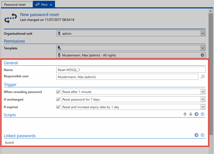This screenshot has width=214, height=154.
Task: Select the New tab
Action: (x=44, y=5)
